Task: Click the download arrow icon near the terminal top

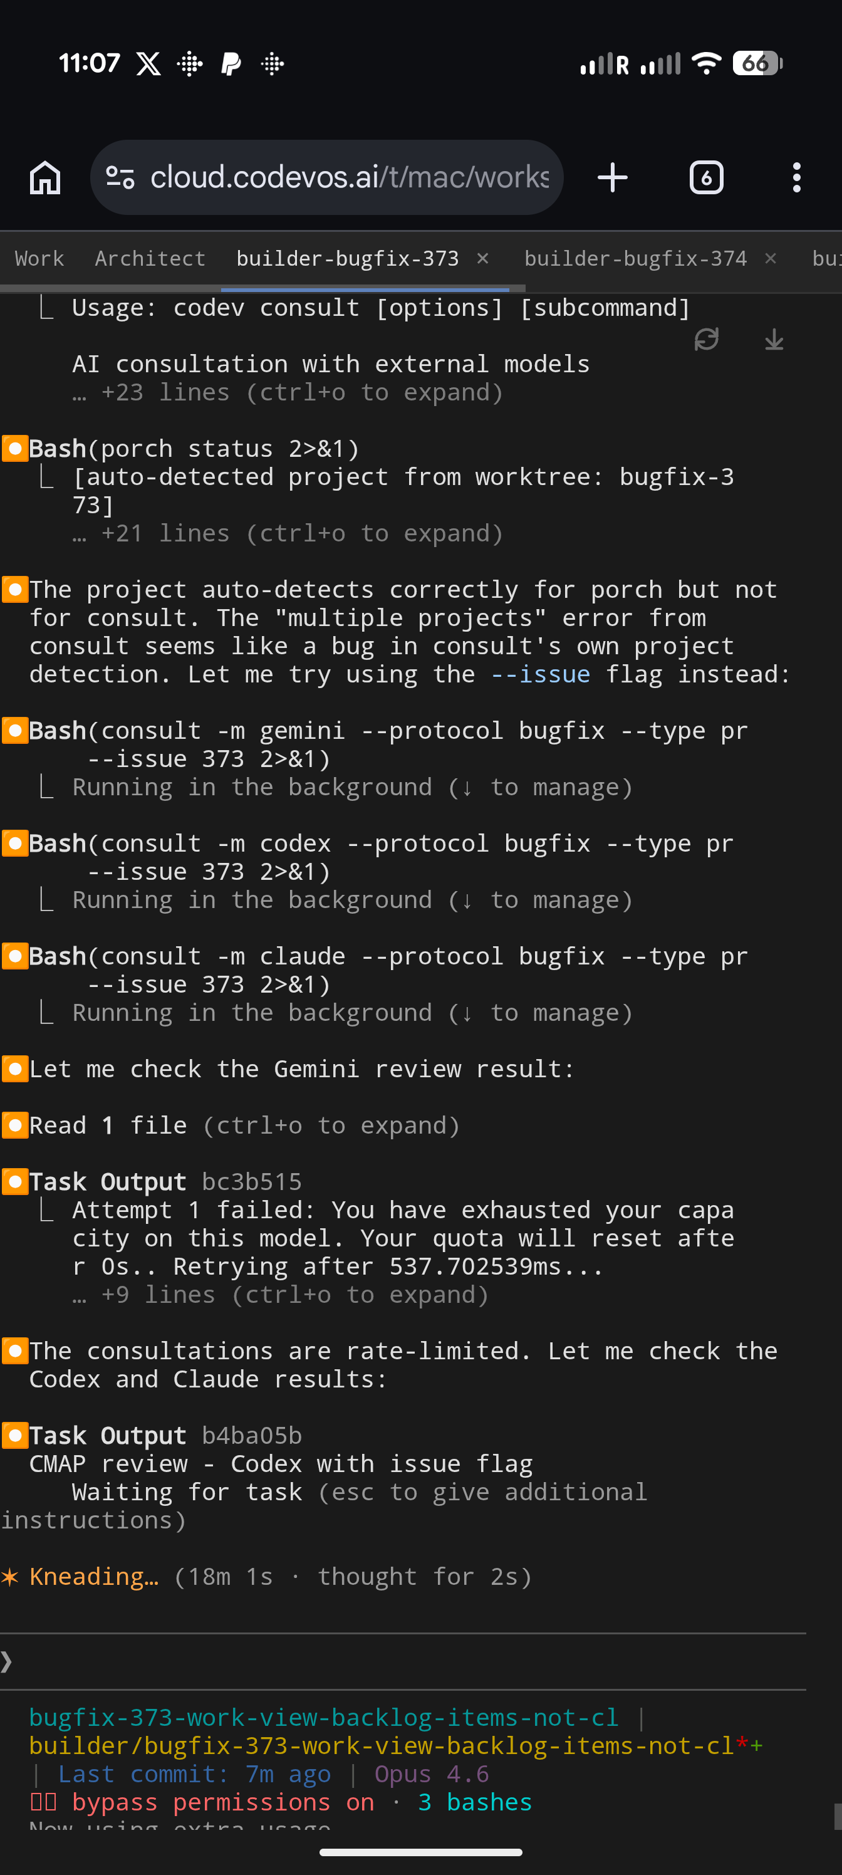Action: [773, 339]
